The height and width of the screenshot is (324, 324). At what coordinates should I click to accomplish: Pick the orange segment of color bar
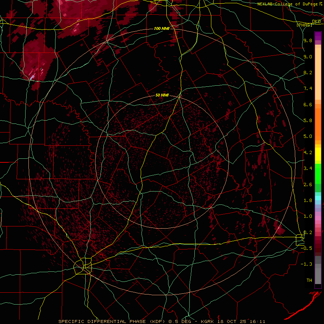pyautogui.click(x=318, y=124)
